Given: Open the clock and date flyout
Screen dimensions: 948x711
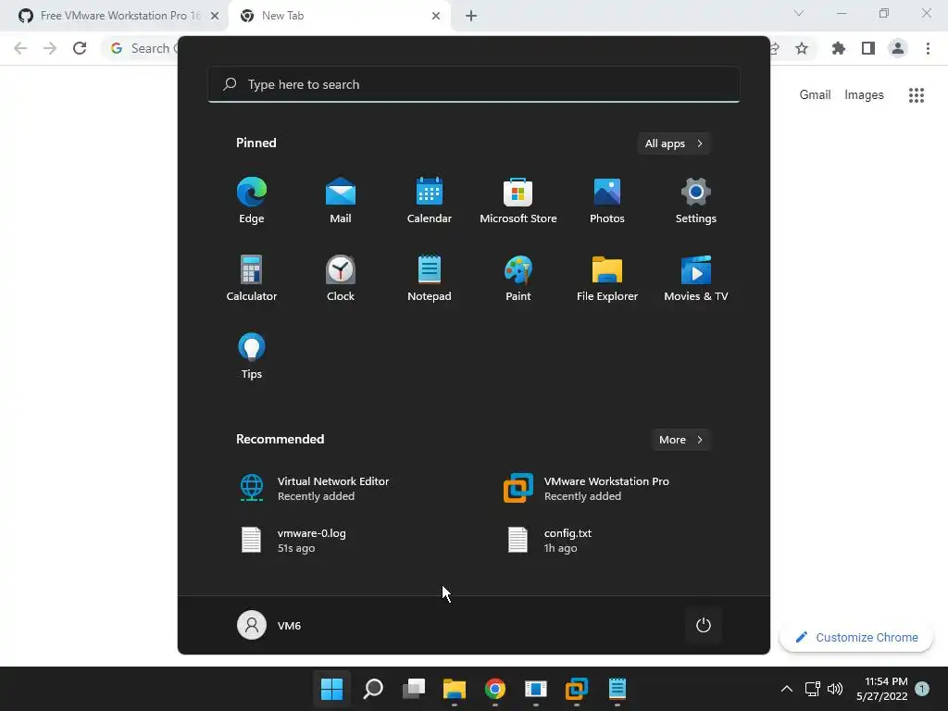Looking at the screenshot, I should (x=882, y=689).
